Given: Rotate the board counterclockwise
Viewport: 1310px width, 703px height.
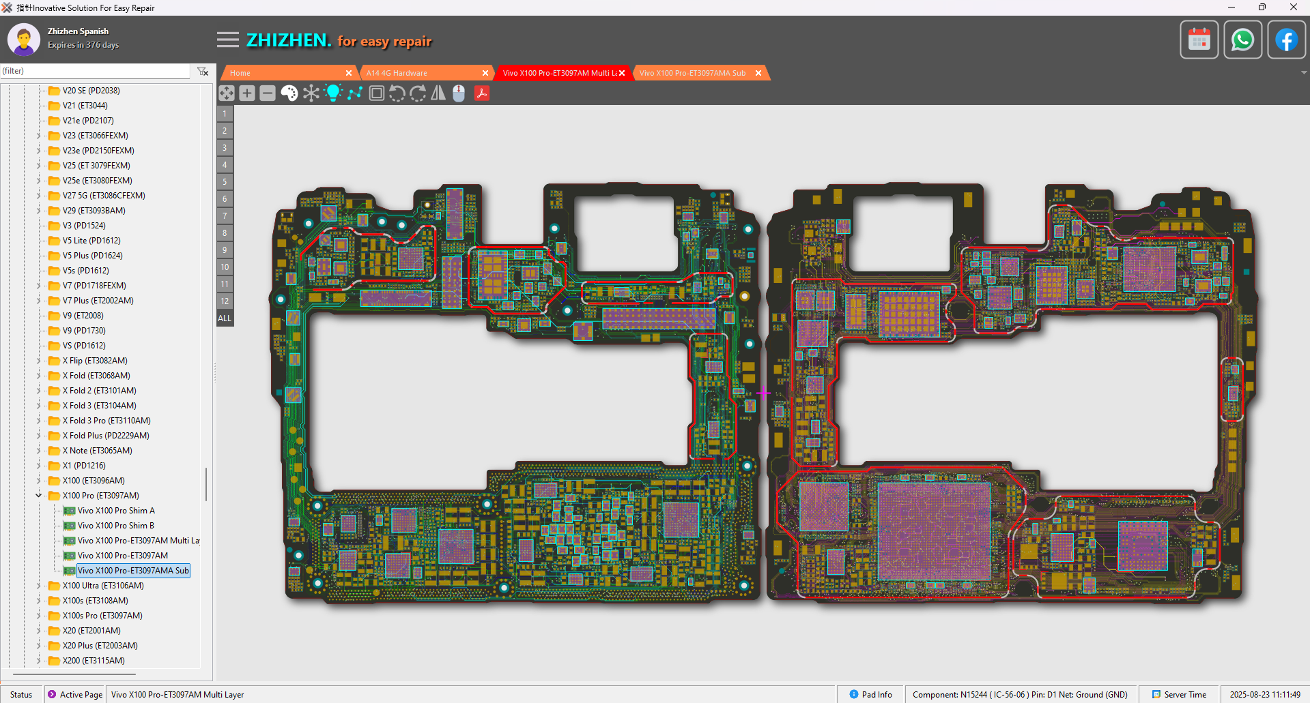Looking at the screenshot, I should click(397, 93).
